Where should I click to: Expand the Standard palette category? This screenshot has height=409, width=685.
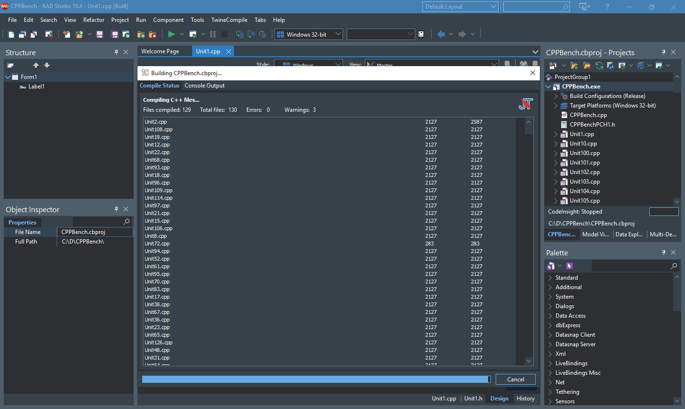tap(550, 278)
